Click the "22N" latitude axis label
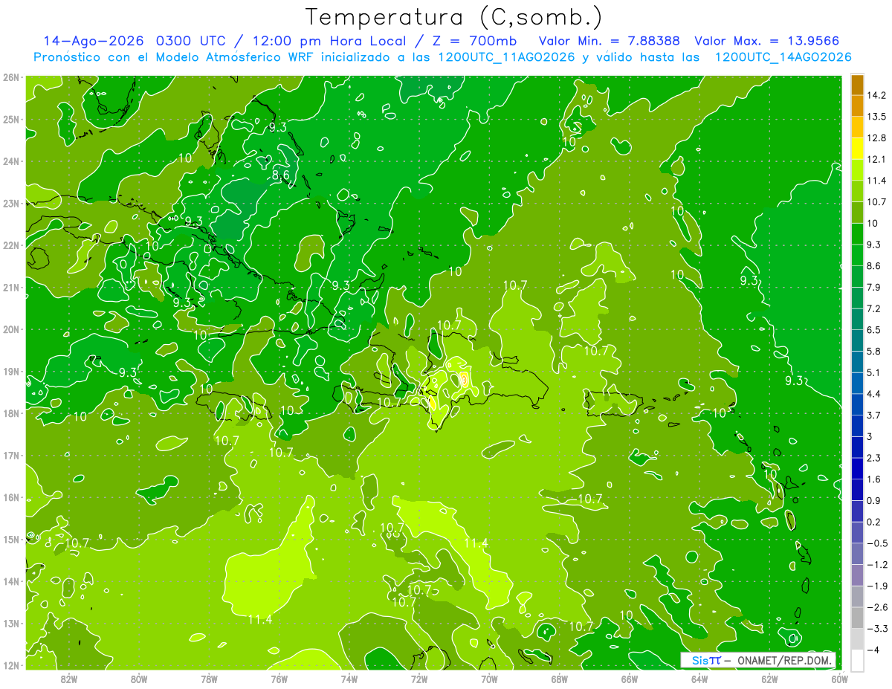Screen dimensions: 892x689 point(11,245)
